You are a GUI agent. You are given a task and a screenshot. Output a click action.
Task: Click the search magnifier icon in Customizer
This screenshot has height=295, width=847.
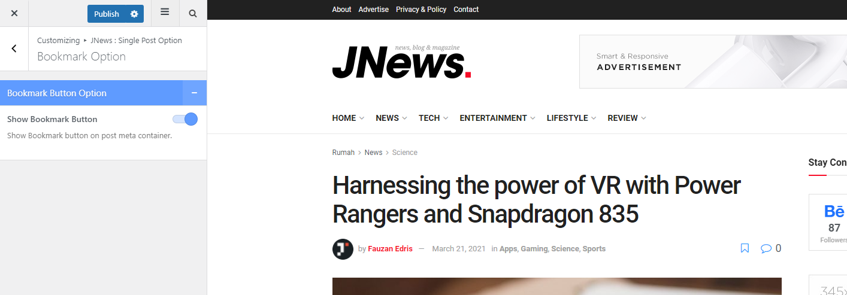(x=193, y=14)
